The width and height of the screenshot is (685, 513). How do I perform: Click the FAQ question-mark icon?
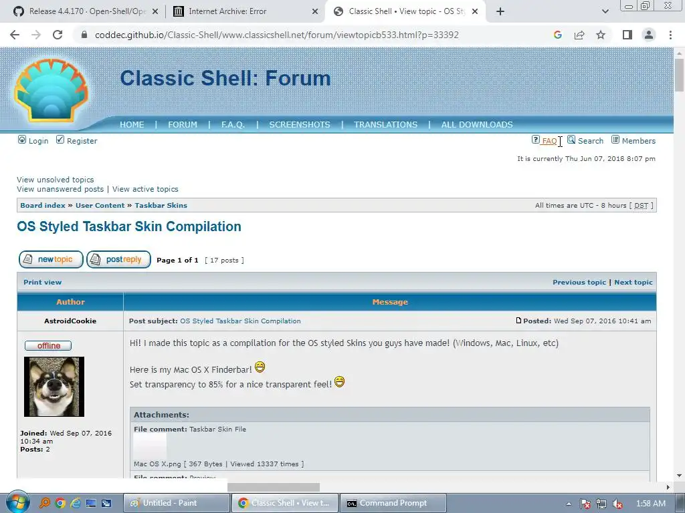tap(536, 140)
